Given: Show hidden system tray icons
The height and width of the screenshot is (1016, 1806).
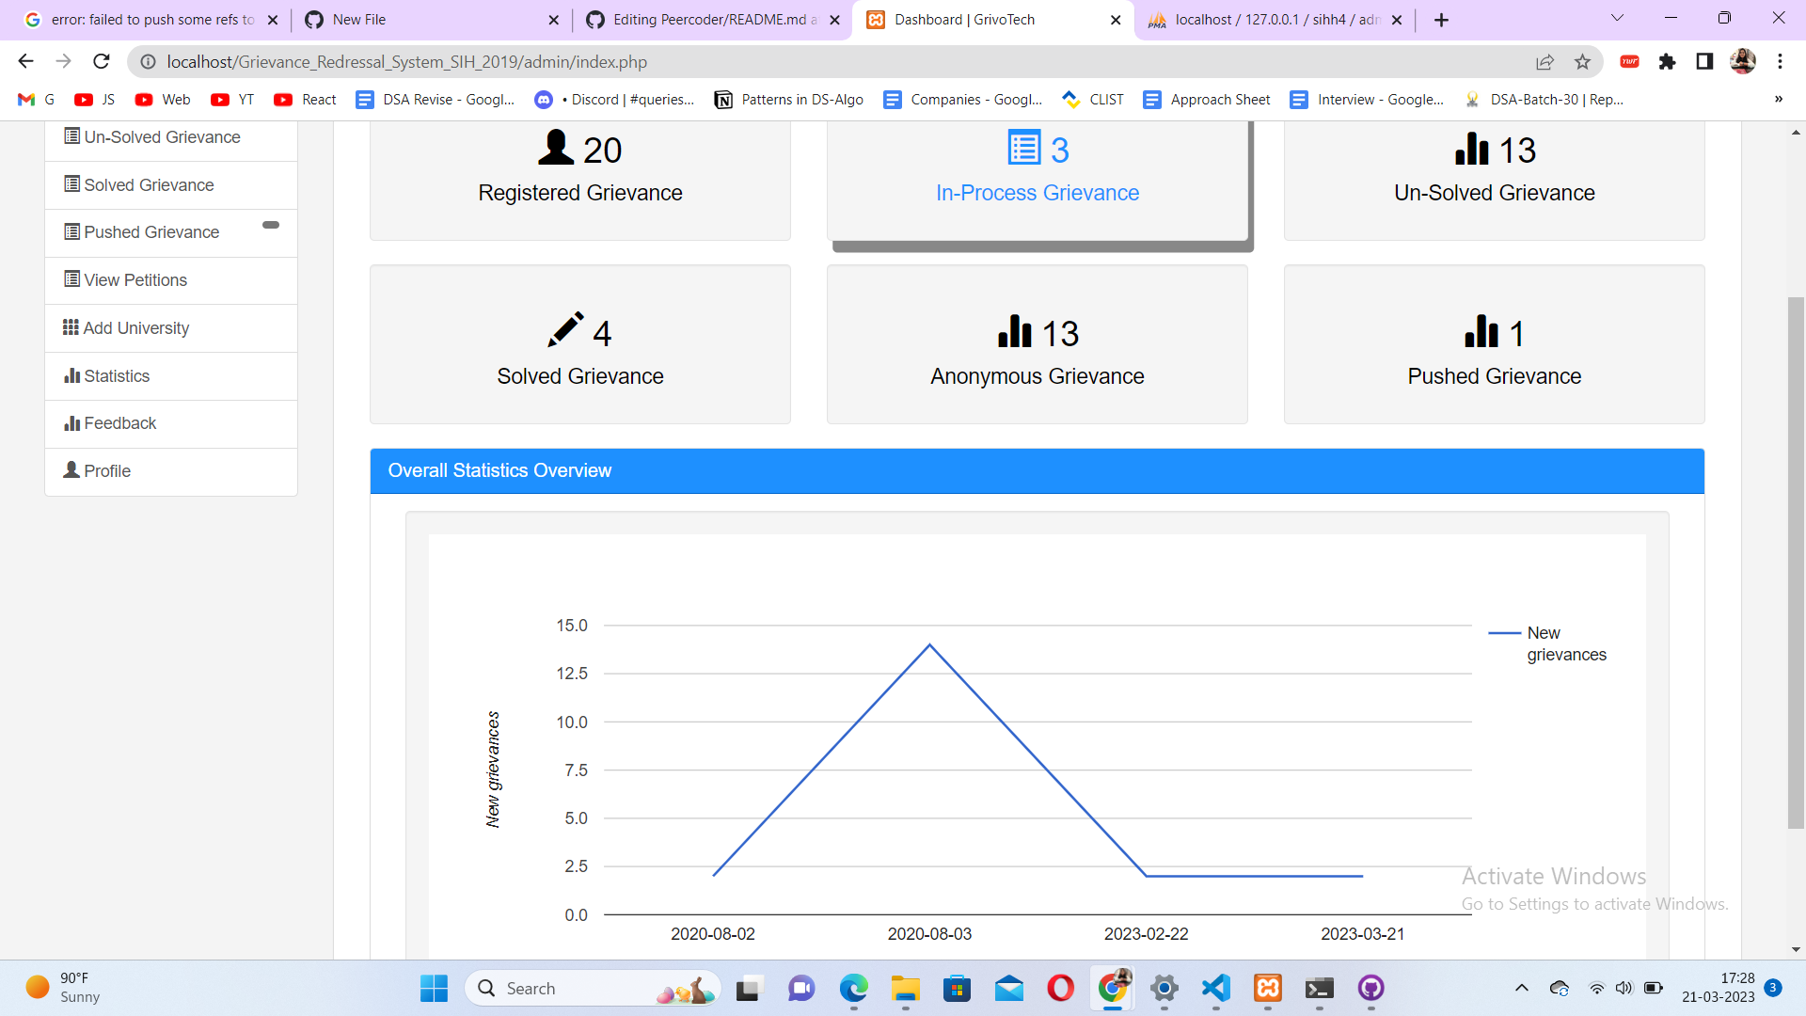Looking at the screenshot, I should click(1521, 988).
